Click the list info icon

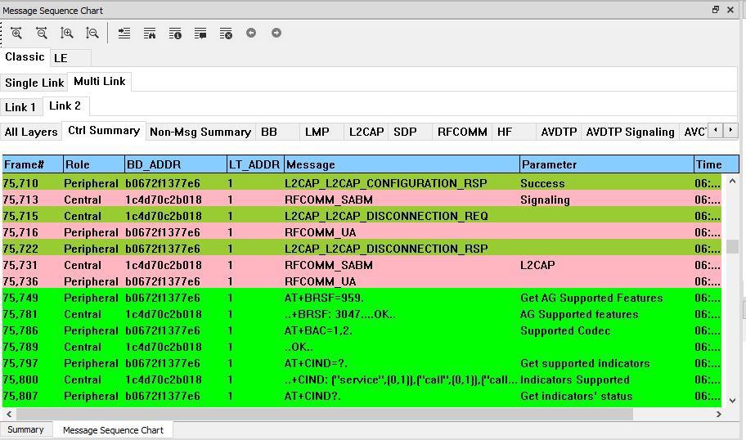[175, 33]
